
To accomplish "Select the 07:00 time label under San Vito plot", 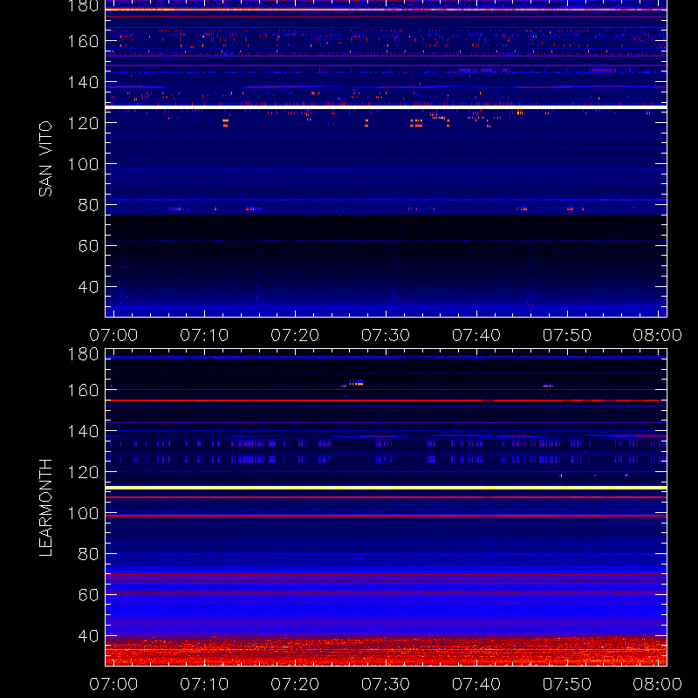I will point(113,335).
